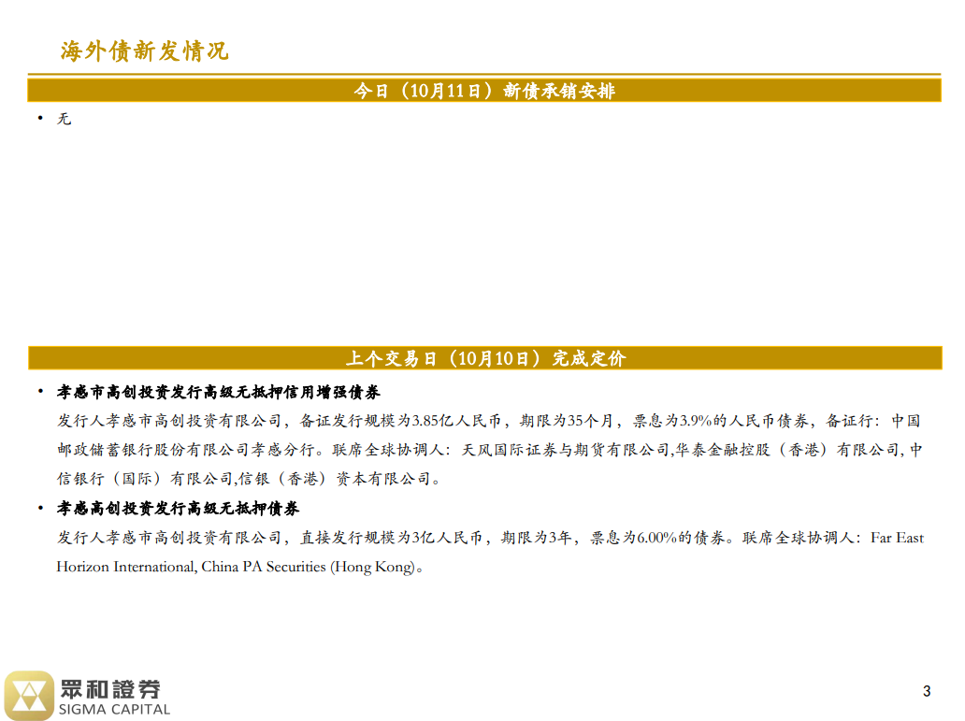Click the text 票息为6.00%的债券
The width and height of the screenshot is (965, 721).
[x=656, y=538]
